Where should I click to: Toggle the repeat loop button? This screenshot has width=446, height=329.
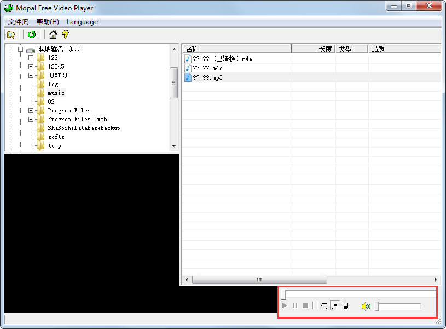324,306
